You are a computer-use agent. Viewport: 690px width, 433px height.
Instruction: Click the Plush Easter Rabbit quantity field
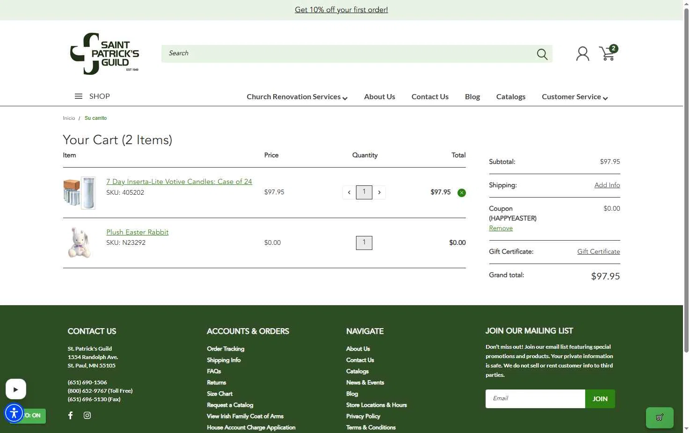[x=364, y=243]
